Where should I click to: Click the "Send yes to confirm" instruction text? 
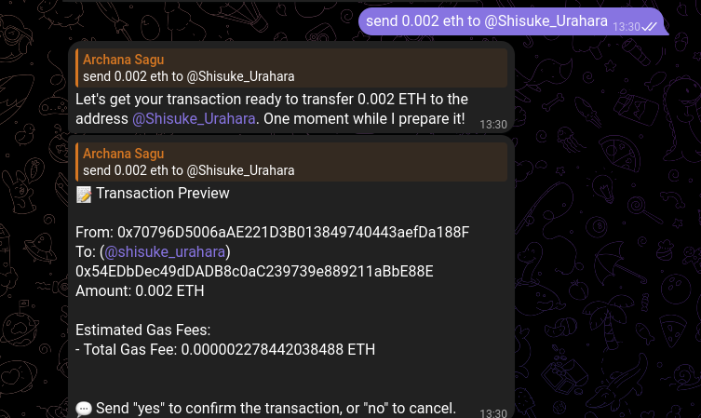point(276,409)
